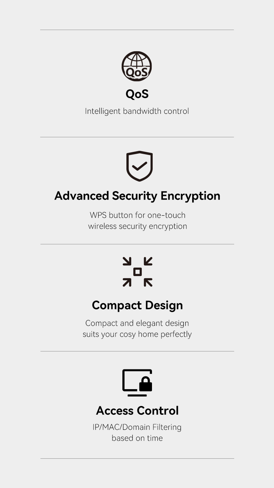Image resolution: width=274 pixels, height=488 pixels.
Task: Click the QoS globe icon
Action: pyautogui.click(x=137, y=66)
